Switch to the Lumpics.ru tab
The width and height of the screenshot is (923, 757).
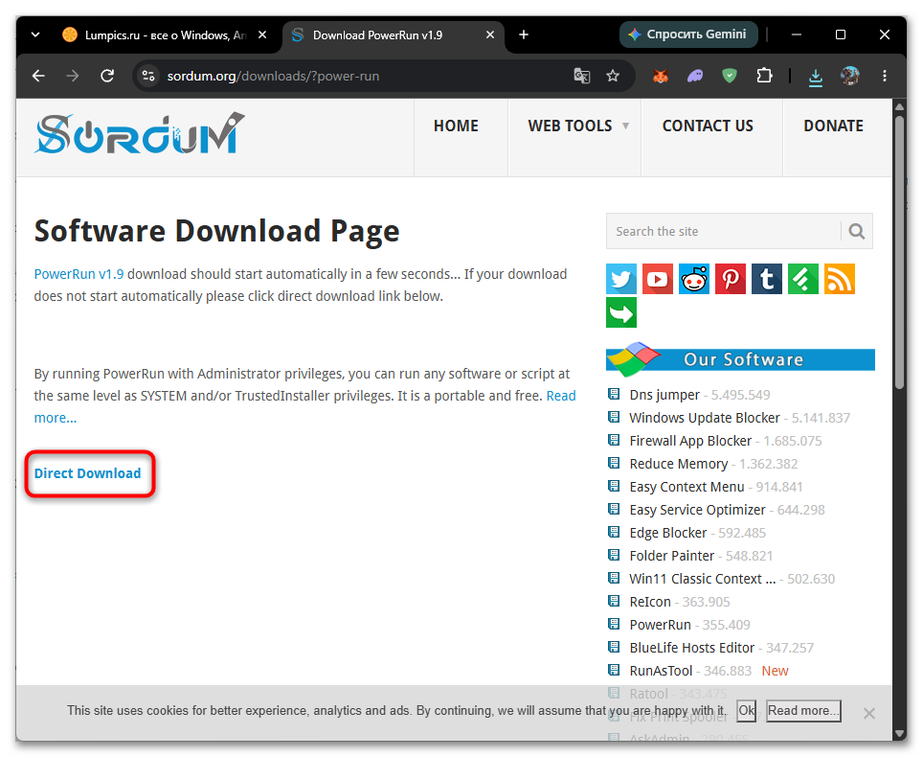point(163,35)
